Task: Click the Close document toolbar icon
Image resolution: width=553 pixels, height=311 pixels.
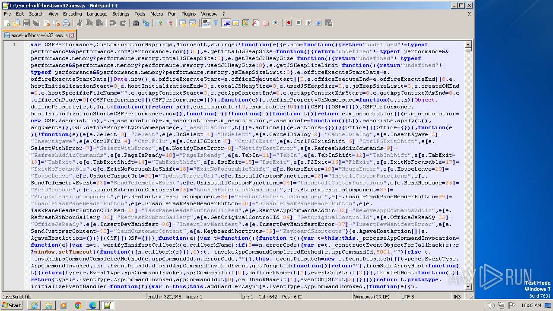Action: click(x=47, y=23)
